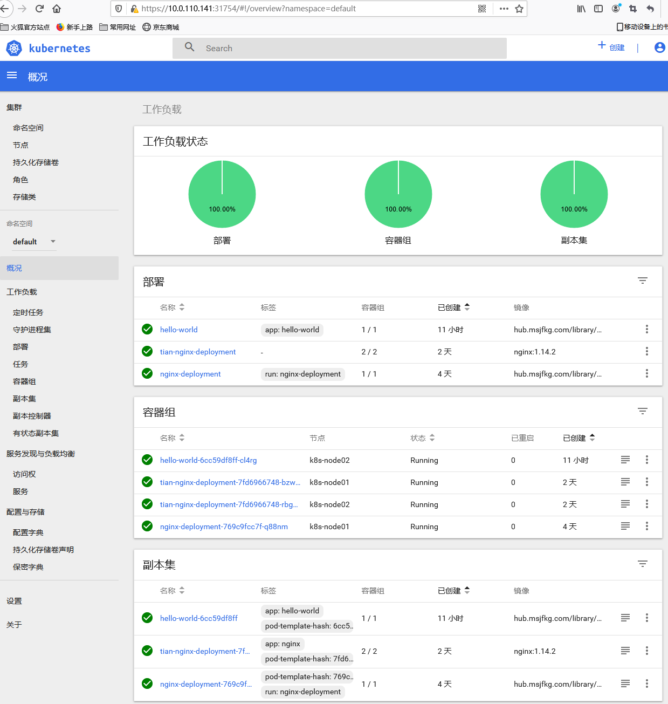This screenshot has height=704, width=668.
Task: Open the user account icon
Action: [x=659, y=47]
